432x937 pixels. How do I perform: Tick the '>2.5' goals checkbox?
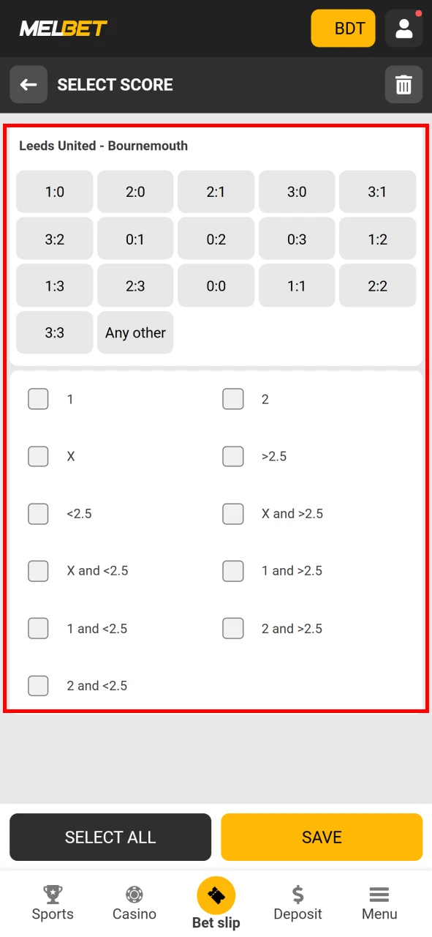pos(232,456)
